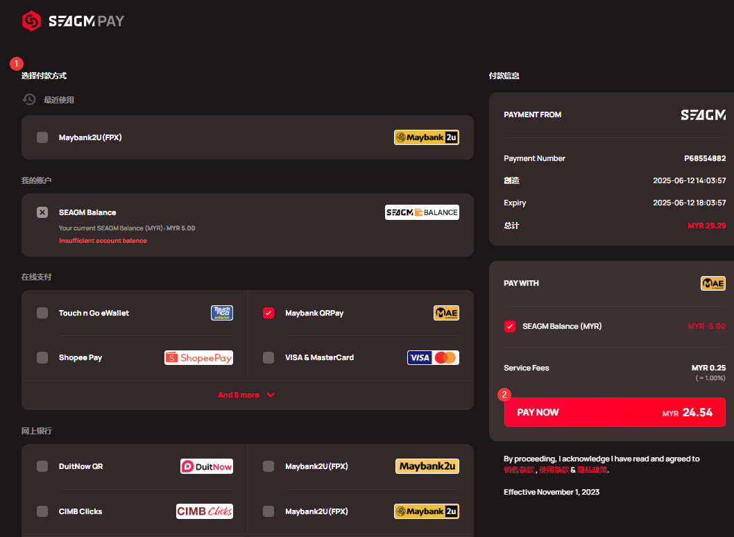Click the created time 2025-06-12 14:03:57
734x537 pixels.
tap(690, 180)
